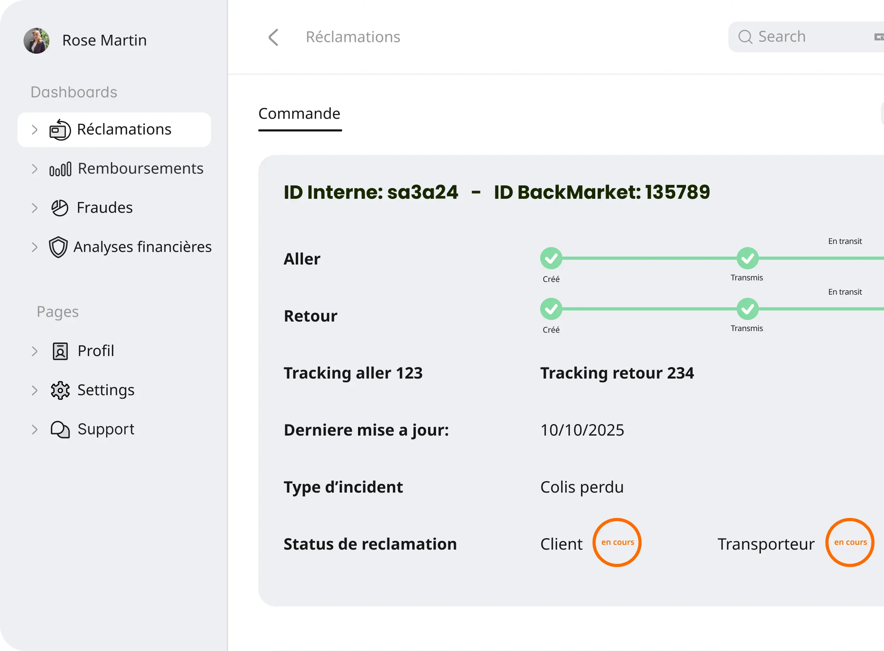Viewport: 884px width, 651px height.
Task: Click the Settings gear icon
Action: [60, 390]
